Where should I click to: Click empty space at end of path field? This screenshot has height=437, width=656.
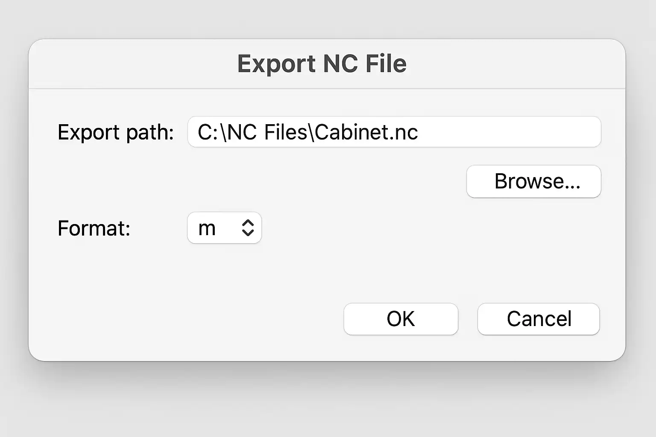pyautogui.click(x=512, y=132)
